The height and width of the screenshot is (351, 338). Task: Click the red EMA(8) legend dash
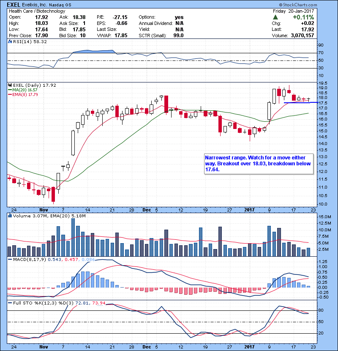point(10,95)
